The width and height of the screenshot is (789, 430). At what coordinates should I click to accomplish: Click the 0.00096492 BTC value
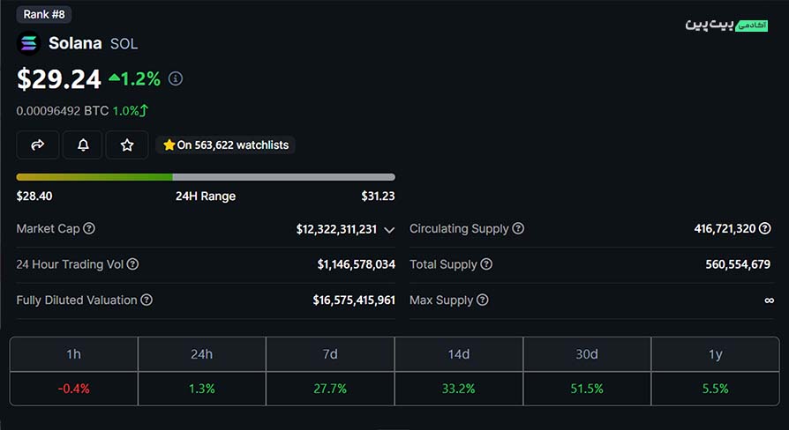63,110
